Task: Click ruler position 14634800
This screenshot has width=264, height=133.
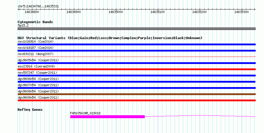Action: (x=32, y=12)
